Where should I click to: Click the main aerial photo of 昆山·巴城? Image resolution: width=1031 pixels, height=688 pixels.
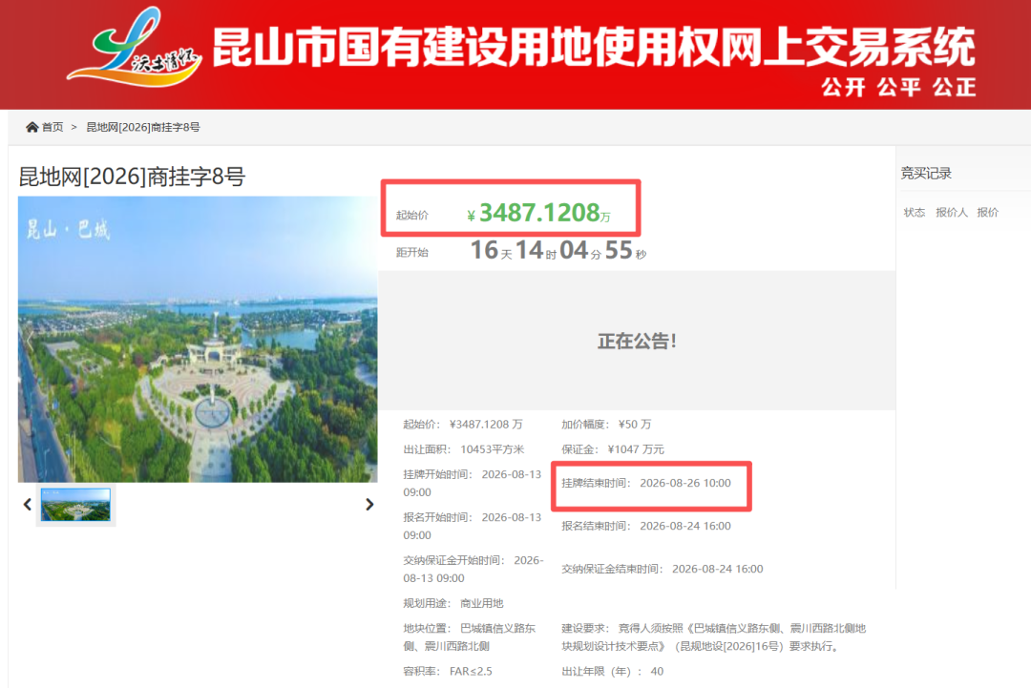[198, 339]
